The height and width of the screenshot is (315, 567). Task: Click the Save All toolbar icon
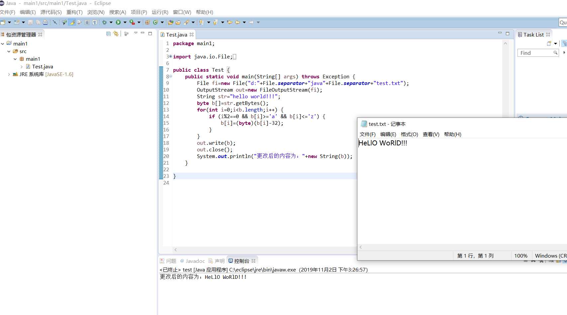tap(38, 22)
